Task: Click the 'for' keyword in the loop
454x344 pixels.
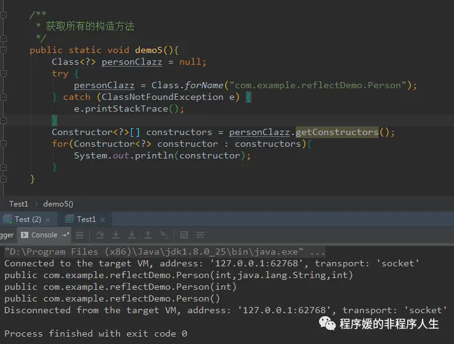Action: coord(60,144)
